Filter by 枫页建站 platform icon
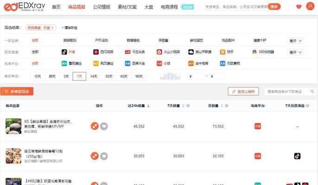Screen dimensions: 318x185 pos(96,63)
